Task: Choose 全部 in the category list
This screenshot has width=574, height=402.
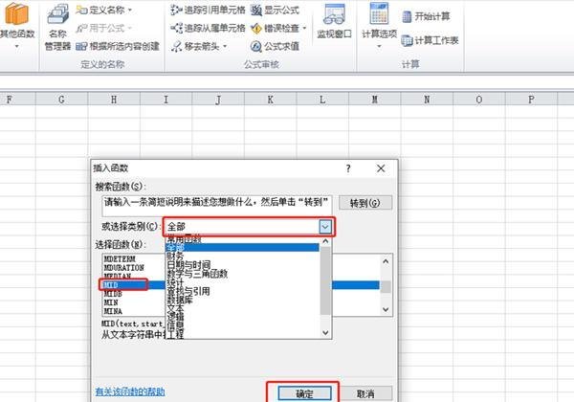Action: (242, 248)
